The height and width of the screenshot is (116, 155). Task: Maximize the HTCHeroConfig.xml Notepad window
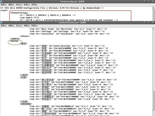(149, 1)
